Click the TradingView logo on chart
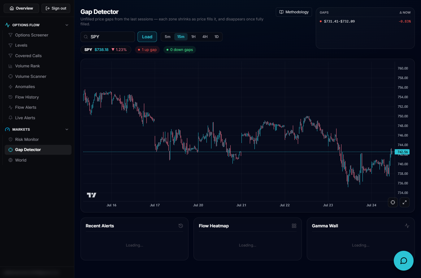The image size is (421, 278). coord(92,195)
